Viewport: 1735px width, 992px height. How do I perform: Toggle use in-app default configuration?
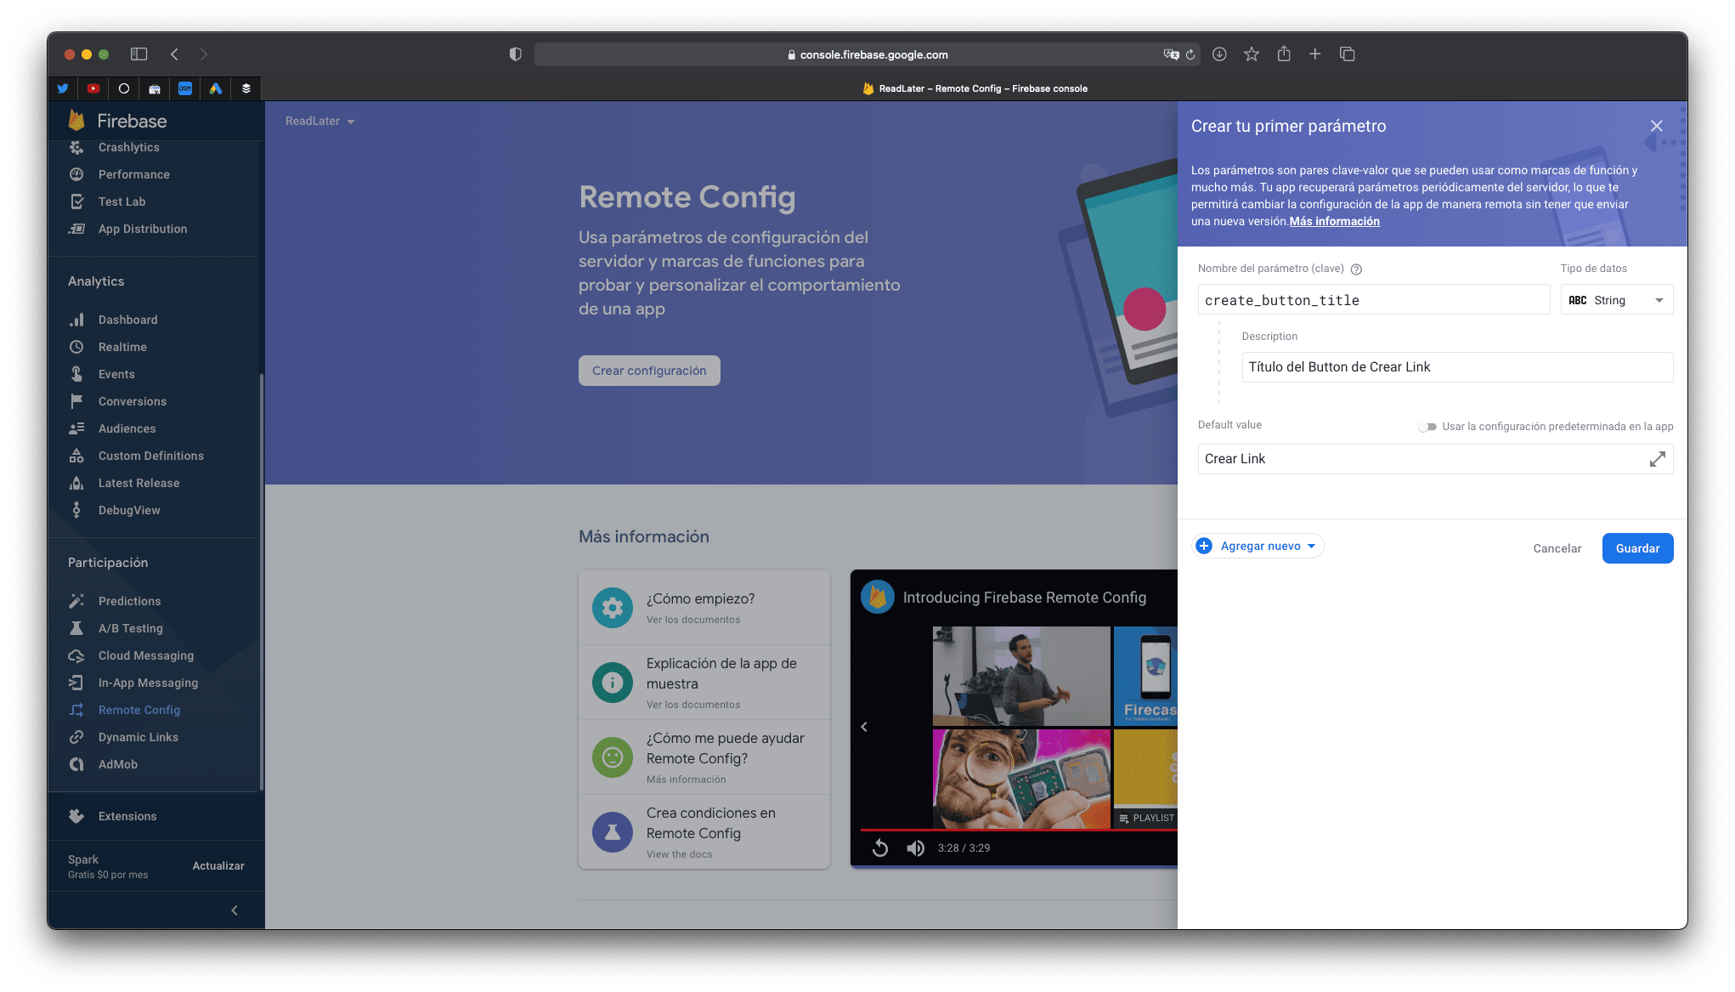pos(1427,427)
